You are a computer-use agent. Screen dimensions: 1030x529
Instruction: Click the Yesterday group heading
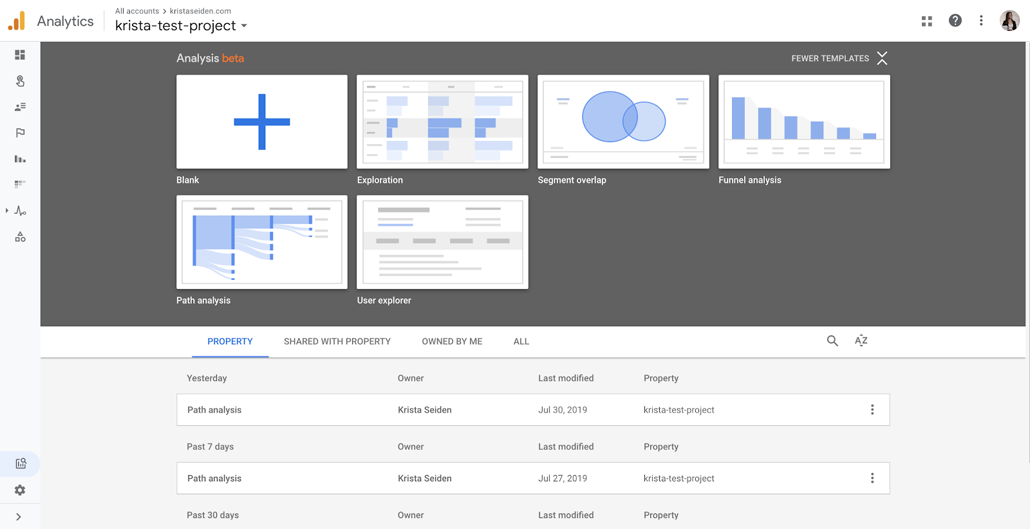pos(207,378)
